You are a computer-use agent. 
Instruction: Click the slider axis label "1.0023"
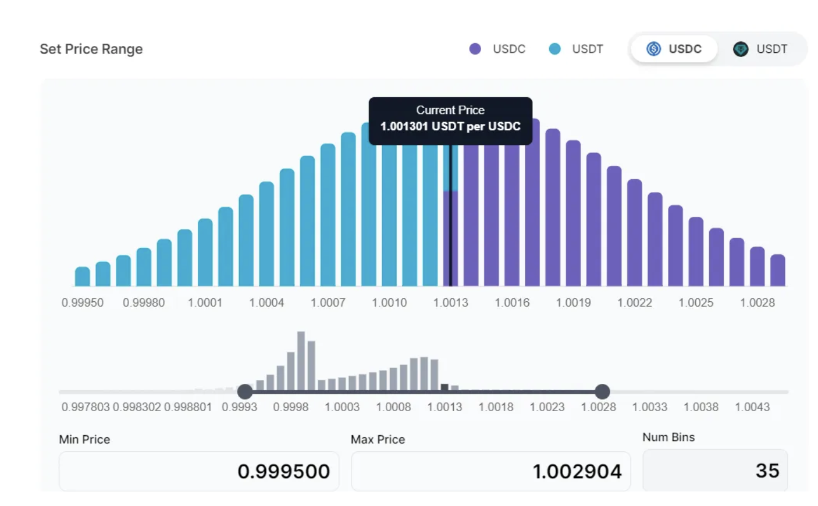(x=547, y=407)
